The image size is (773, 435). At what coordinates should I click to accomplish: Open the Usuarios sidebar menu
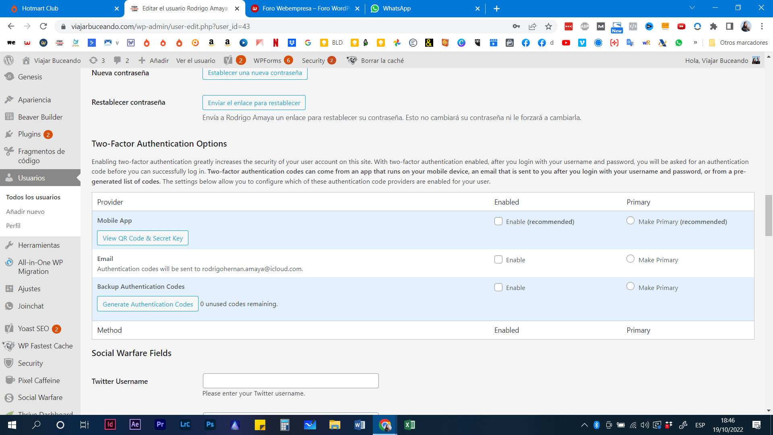[40, 178]
